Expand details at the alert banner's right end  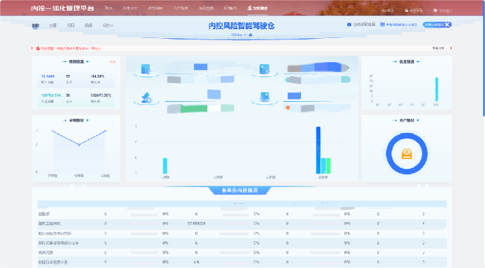[x=438, y=48]
